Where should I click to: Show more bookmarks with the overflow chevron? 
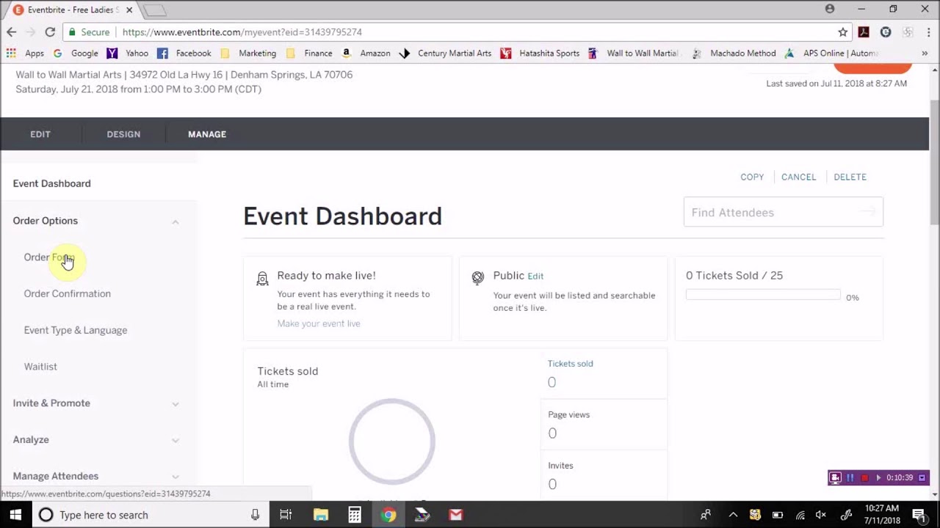click(x=925, y=54)
